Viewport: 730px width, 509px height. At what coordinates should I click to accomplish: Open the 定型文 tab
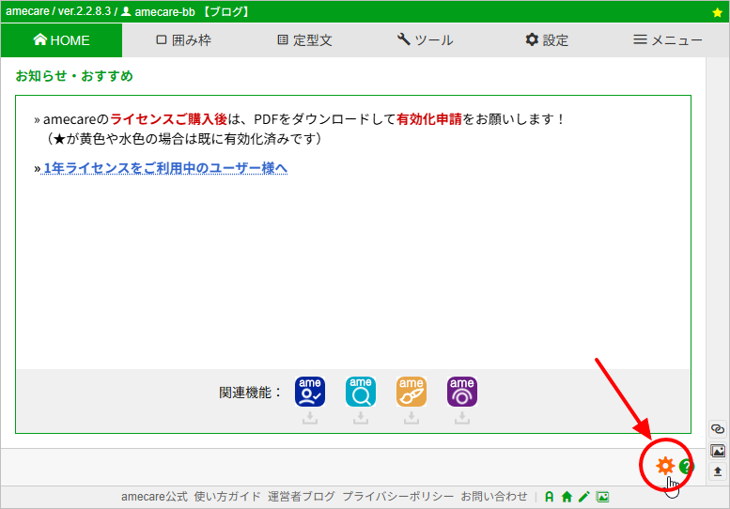(x=304, y=40)
